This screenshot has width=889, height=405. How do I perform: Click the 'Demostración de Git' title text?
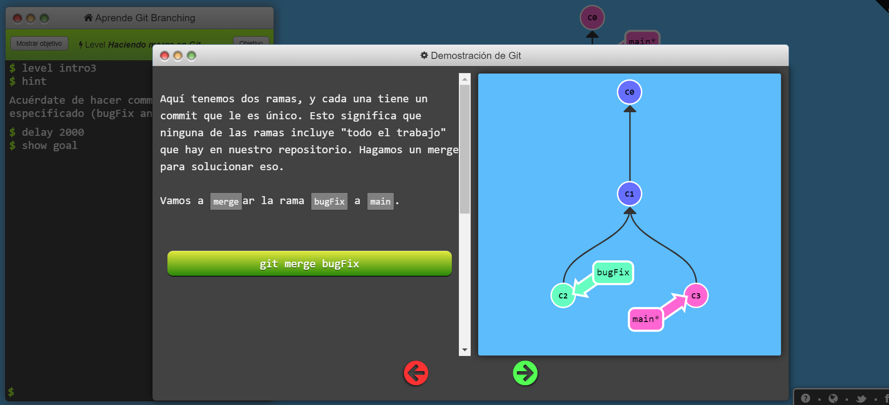click(x=476, y=56)
